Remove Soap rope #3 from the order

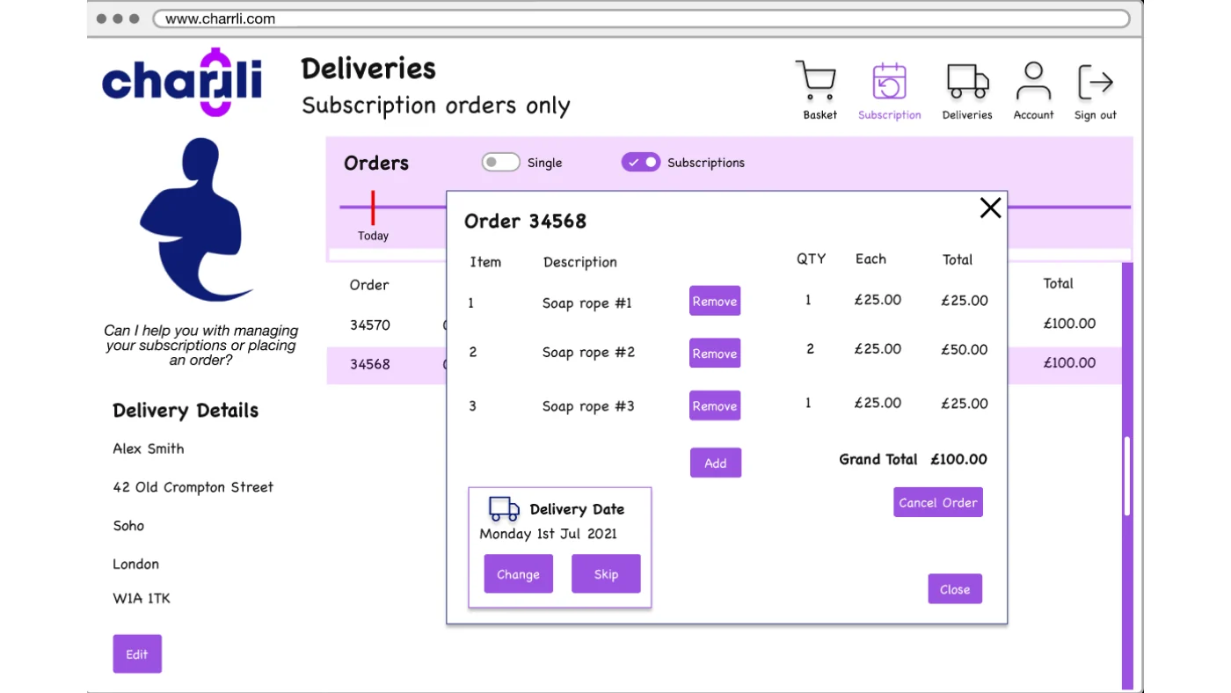[x=715, y=405]
